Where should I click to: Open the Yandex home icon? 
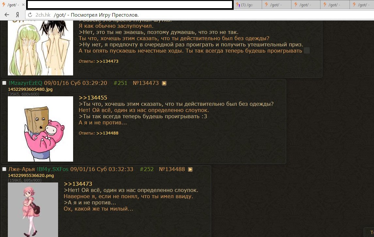[x=17, y=15]
